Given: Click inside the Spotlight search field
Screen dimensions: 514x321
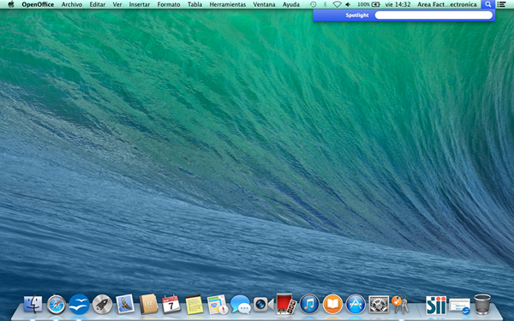Looking at the screenshot, I should click(433, 15).
